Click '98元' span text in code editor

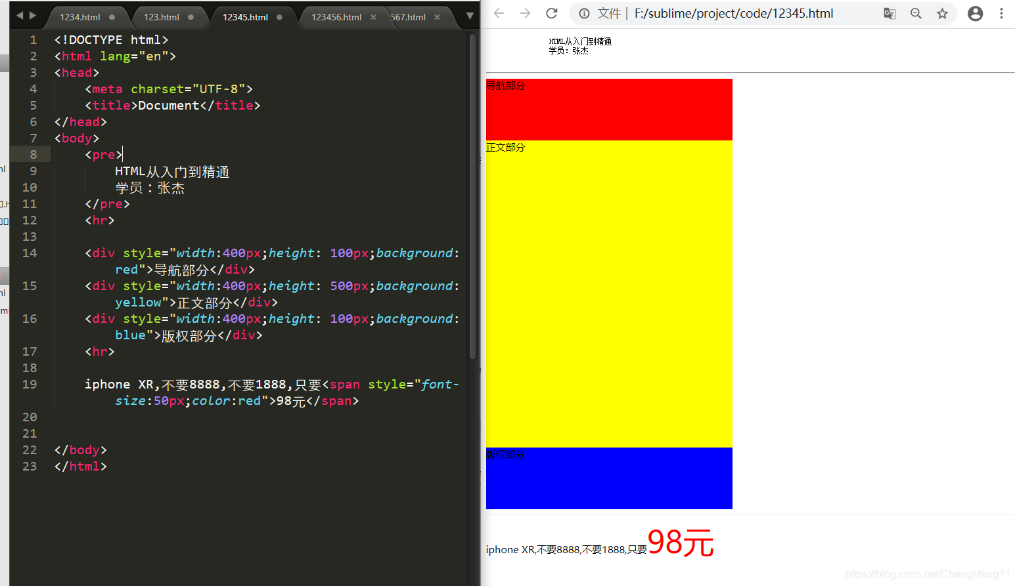point(291,401)
